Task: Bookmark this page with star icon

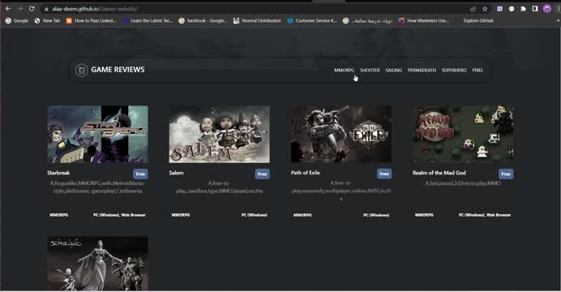Action: [485, 9]
